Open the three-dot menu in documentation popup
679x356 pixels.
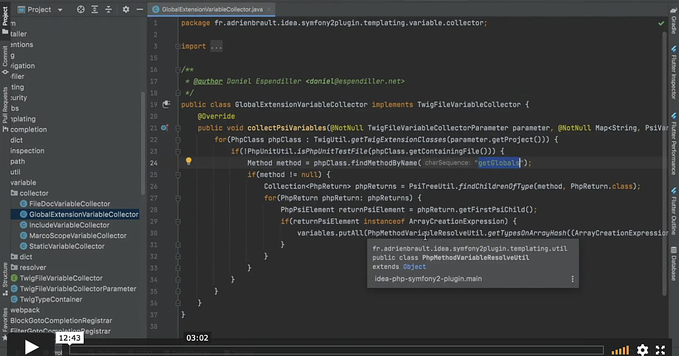tap(572, 279)
